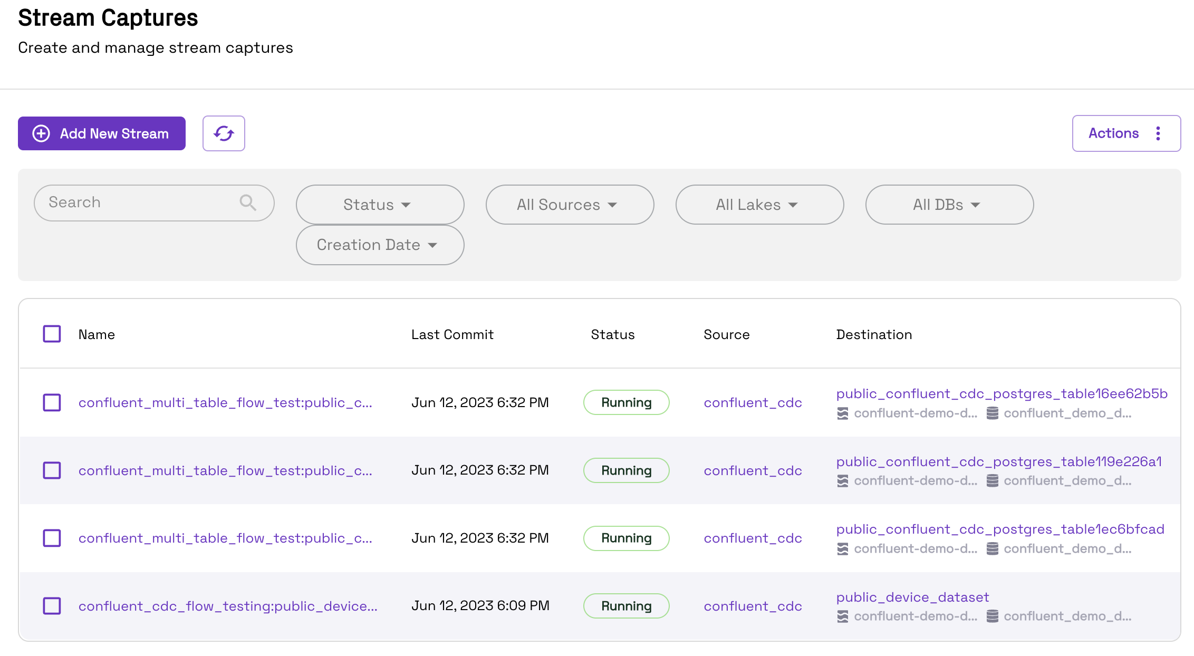
Task: Click the Search input field
Action: click(154, 202)
